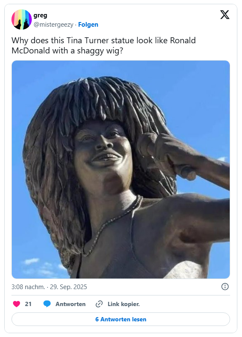
Task: Click the words Ronald in tweet text
Action: coord(183,40)
